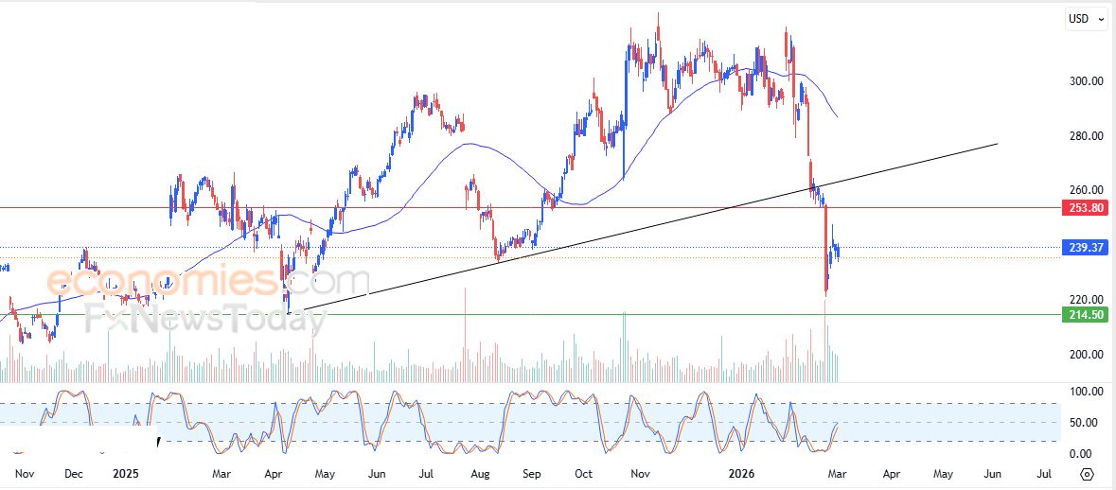The image size is (1116, 490).
Task: Click the 220.00 price scale label
Action: tap(1084, 299)
